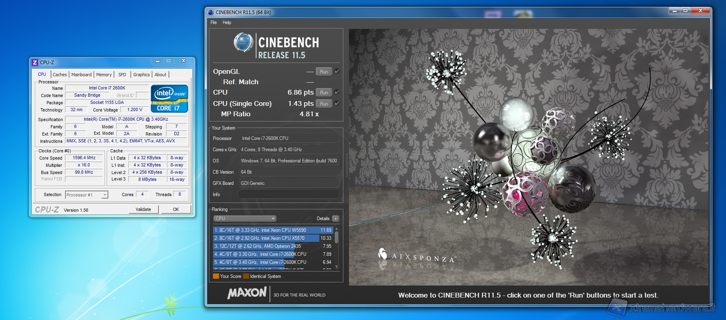Click the Details arrow icon in Ranking
The image size is (726, 320).
[336, 219]
